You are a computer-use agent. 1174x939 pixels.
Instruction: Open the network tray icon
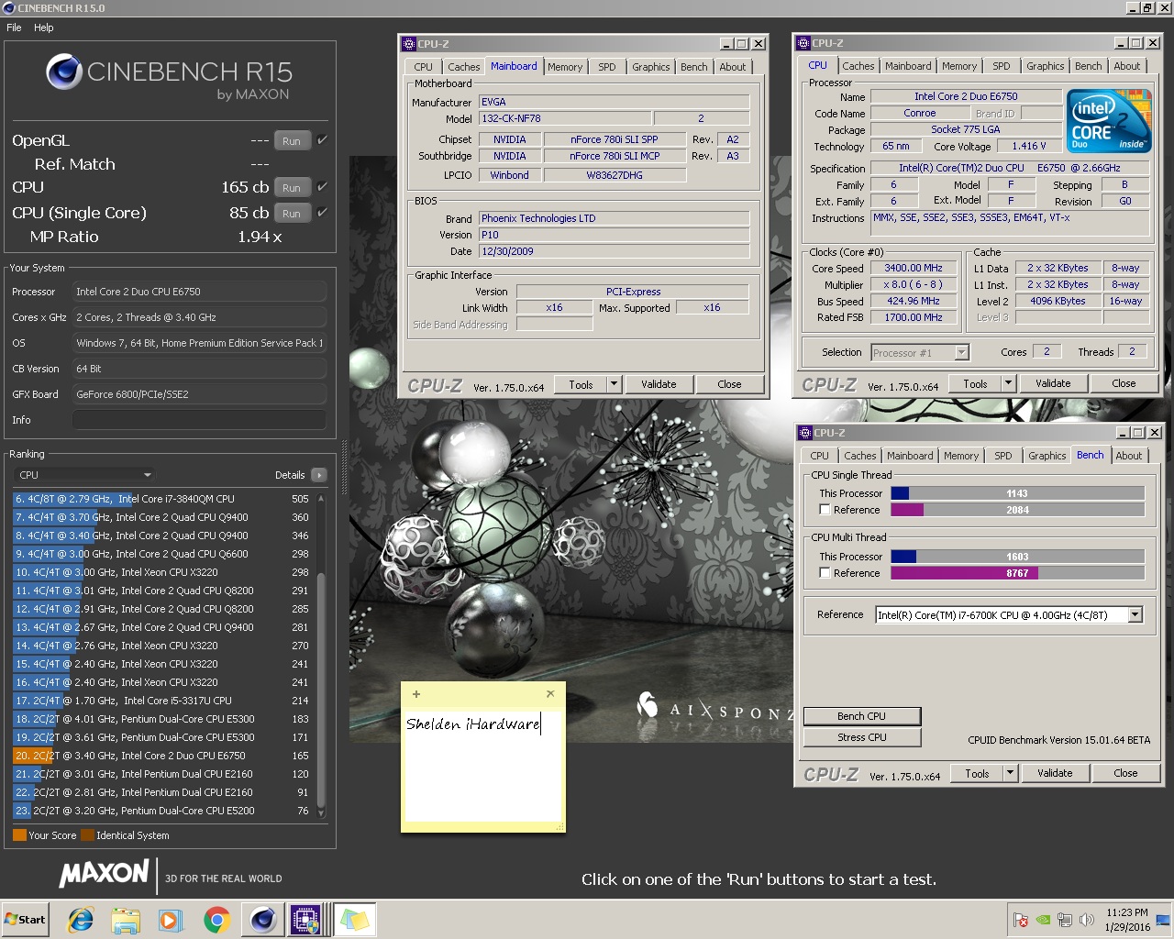tap(1065, 920)
